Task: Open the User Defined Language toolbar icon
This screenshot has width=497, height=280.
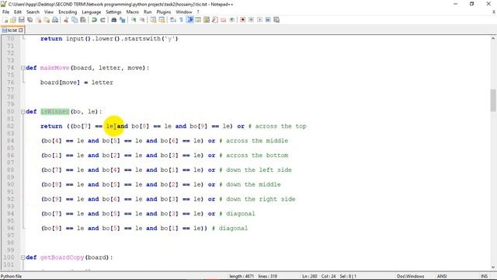Action: [x=198, y=19]
